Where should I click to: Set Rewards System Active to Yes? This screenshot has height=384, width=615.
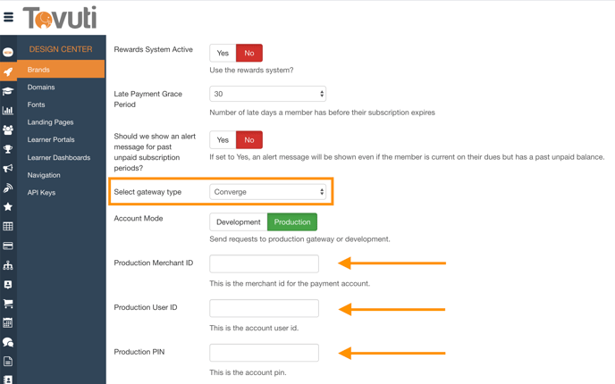click(x=223, y=54)
